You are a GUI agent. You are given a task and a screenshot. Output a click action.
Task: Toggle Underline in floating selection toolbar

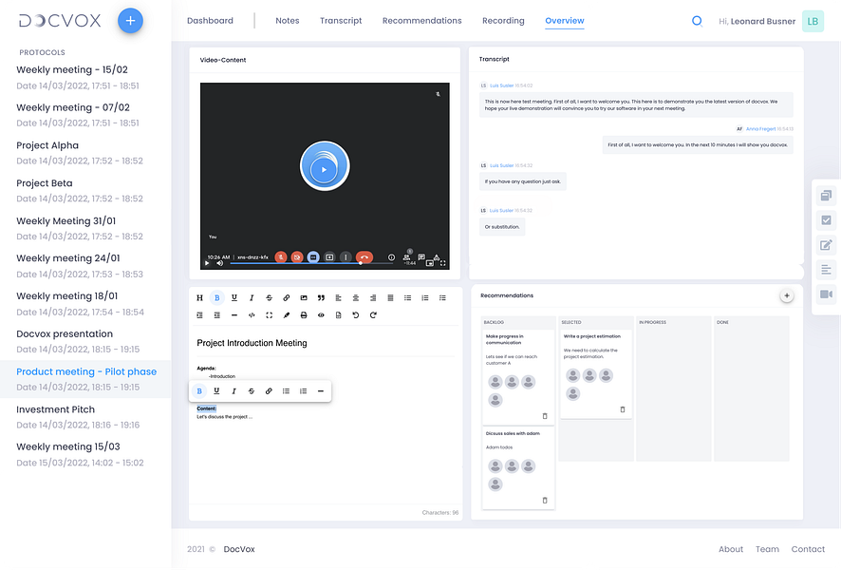coord(216,391)
